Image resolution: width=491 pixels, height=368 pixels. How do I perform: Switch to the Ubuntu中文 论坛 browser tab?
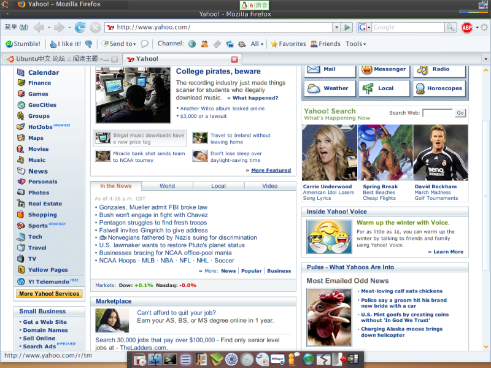pos(62,59)
